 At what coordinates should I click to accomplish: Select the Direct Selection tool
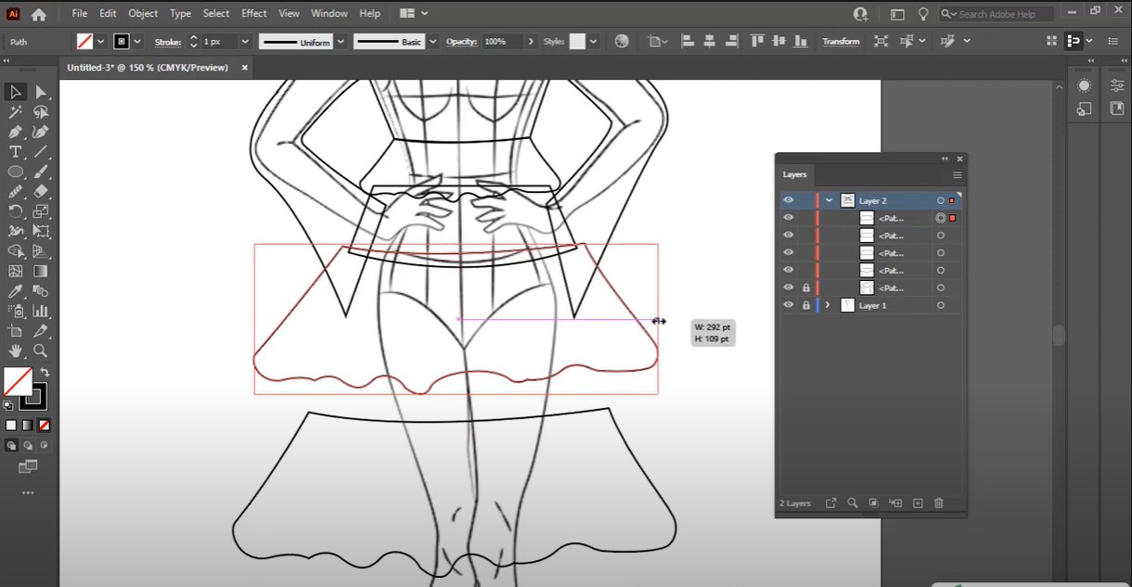pos(41,92)
